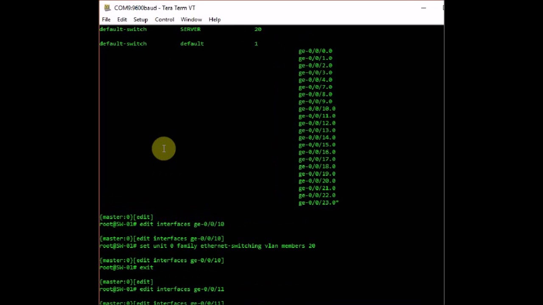543x305 pixels.
Task: Select interface ge-0/0/15.0 in list
Action: pos(317,144)
